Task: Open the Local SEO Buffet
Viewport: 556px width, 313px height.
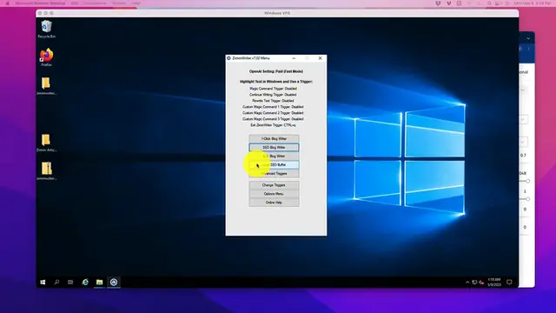Action: 274,164
